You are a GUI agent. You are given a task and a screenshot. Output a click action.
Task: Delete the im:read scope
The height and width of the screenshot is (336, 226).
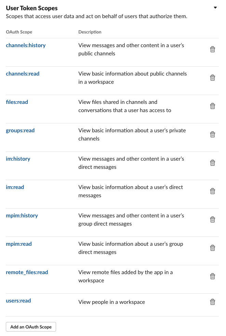(x=212, y=191)
